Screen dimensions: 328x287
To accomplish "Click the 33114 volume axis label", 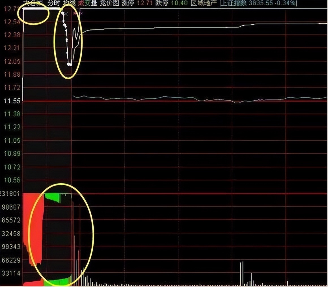I will (11, 273).
